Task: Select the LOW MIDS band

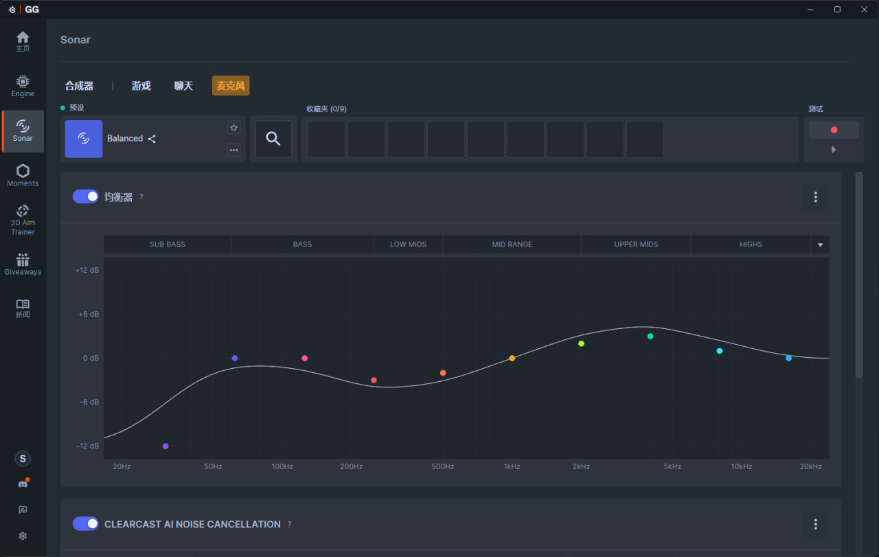Action: 409,245
